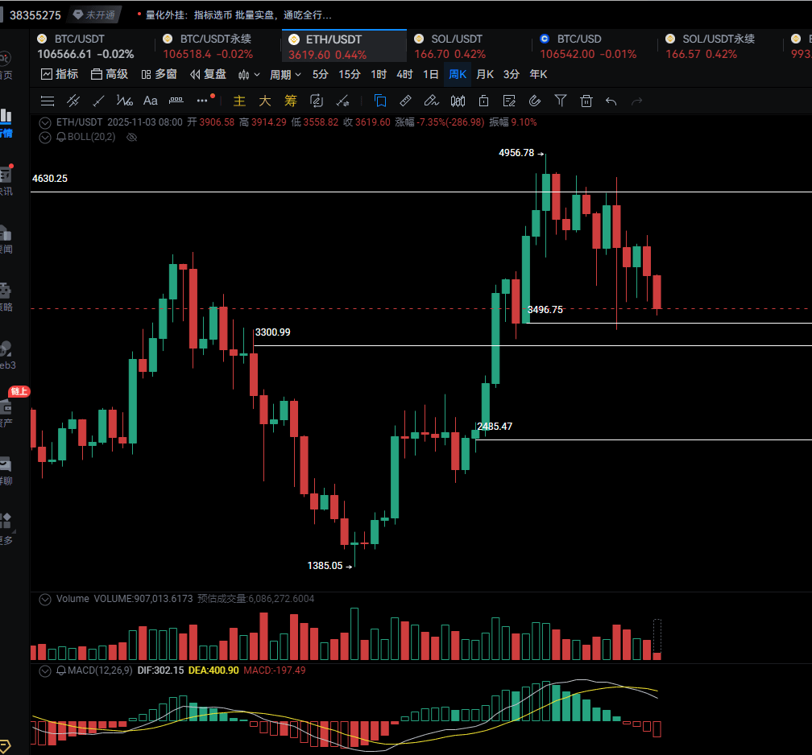Click the funnel filter icon
The image size is (812, 755).
(x=561, y=101)
